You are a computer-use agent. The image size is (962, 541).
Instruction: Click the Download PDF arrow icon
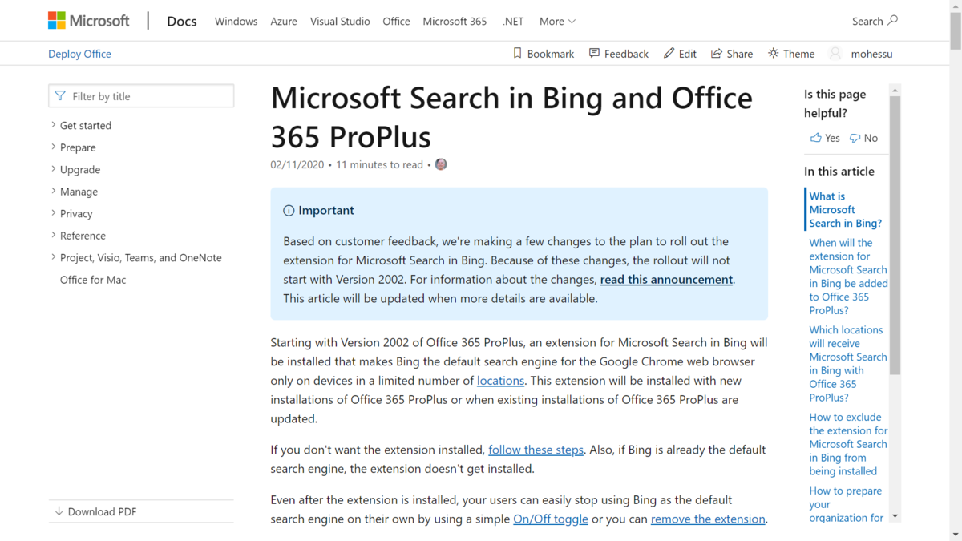[59, 511]
